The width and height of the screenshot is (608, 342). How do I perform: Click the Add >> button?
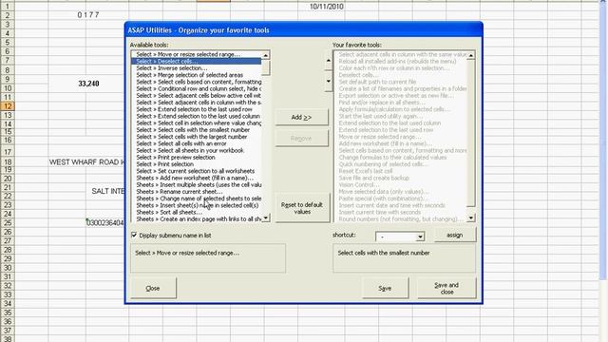pyautogui.click(x=301, y=117)
